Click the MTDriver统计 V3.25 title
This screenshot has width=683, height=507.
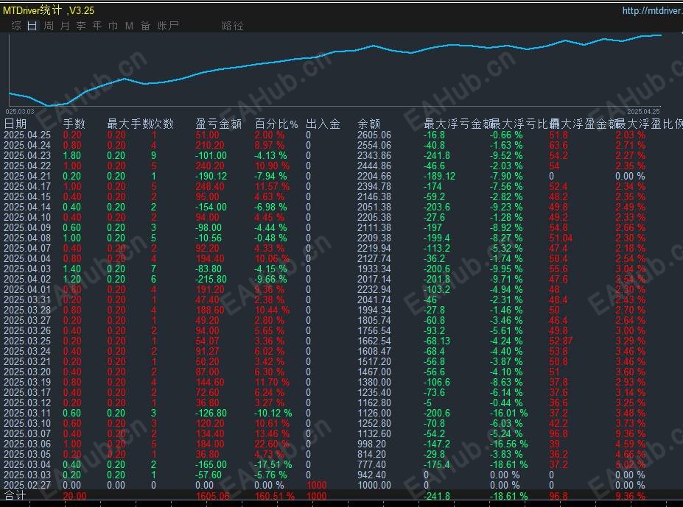click(x=49, y=10)
